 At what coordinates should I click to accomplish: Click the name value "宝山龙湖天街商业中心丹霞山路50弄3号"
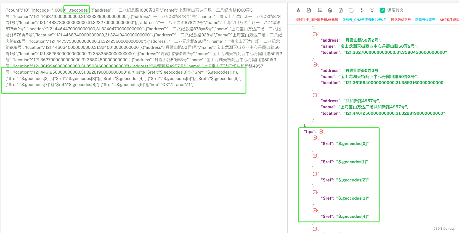378,77
